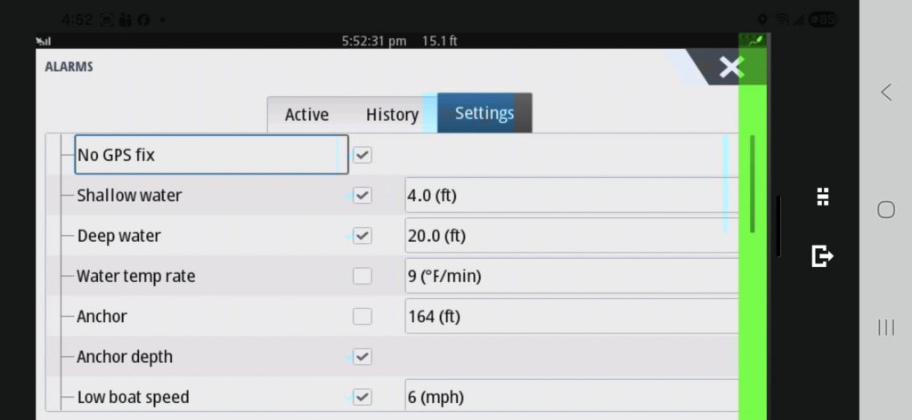
Task: Open Android recent apps button
Action: (x=885, y=327)
